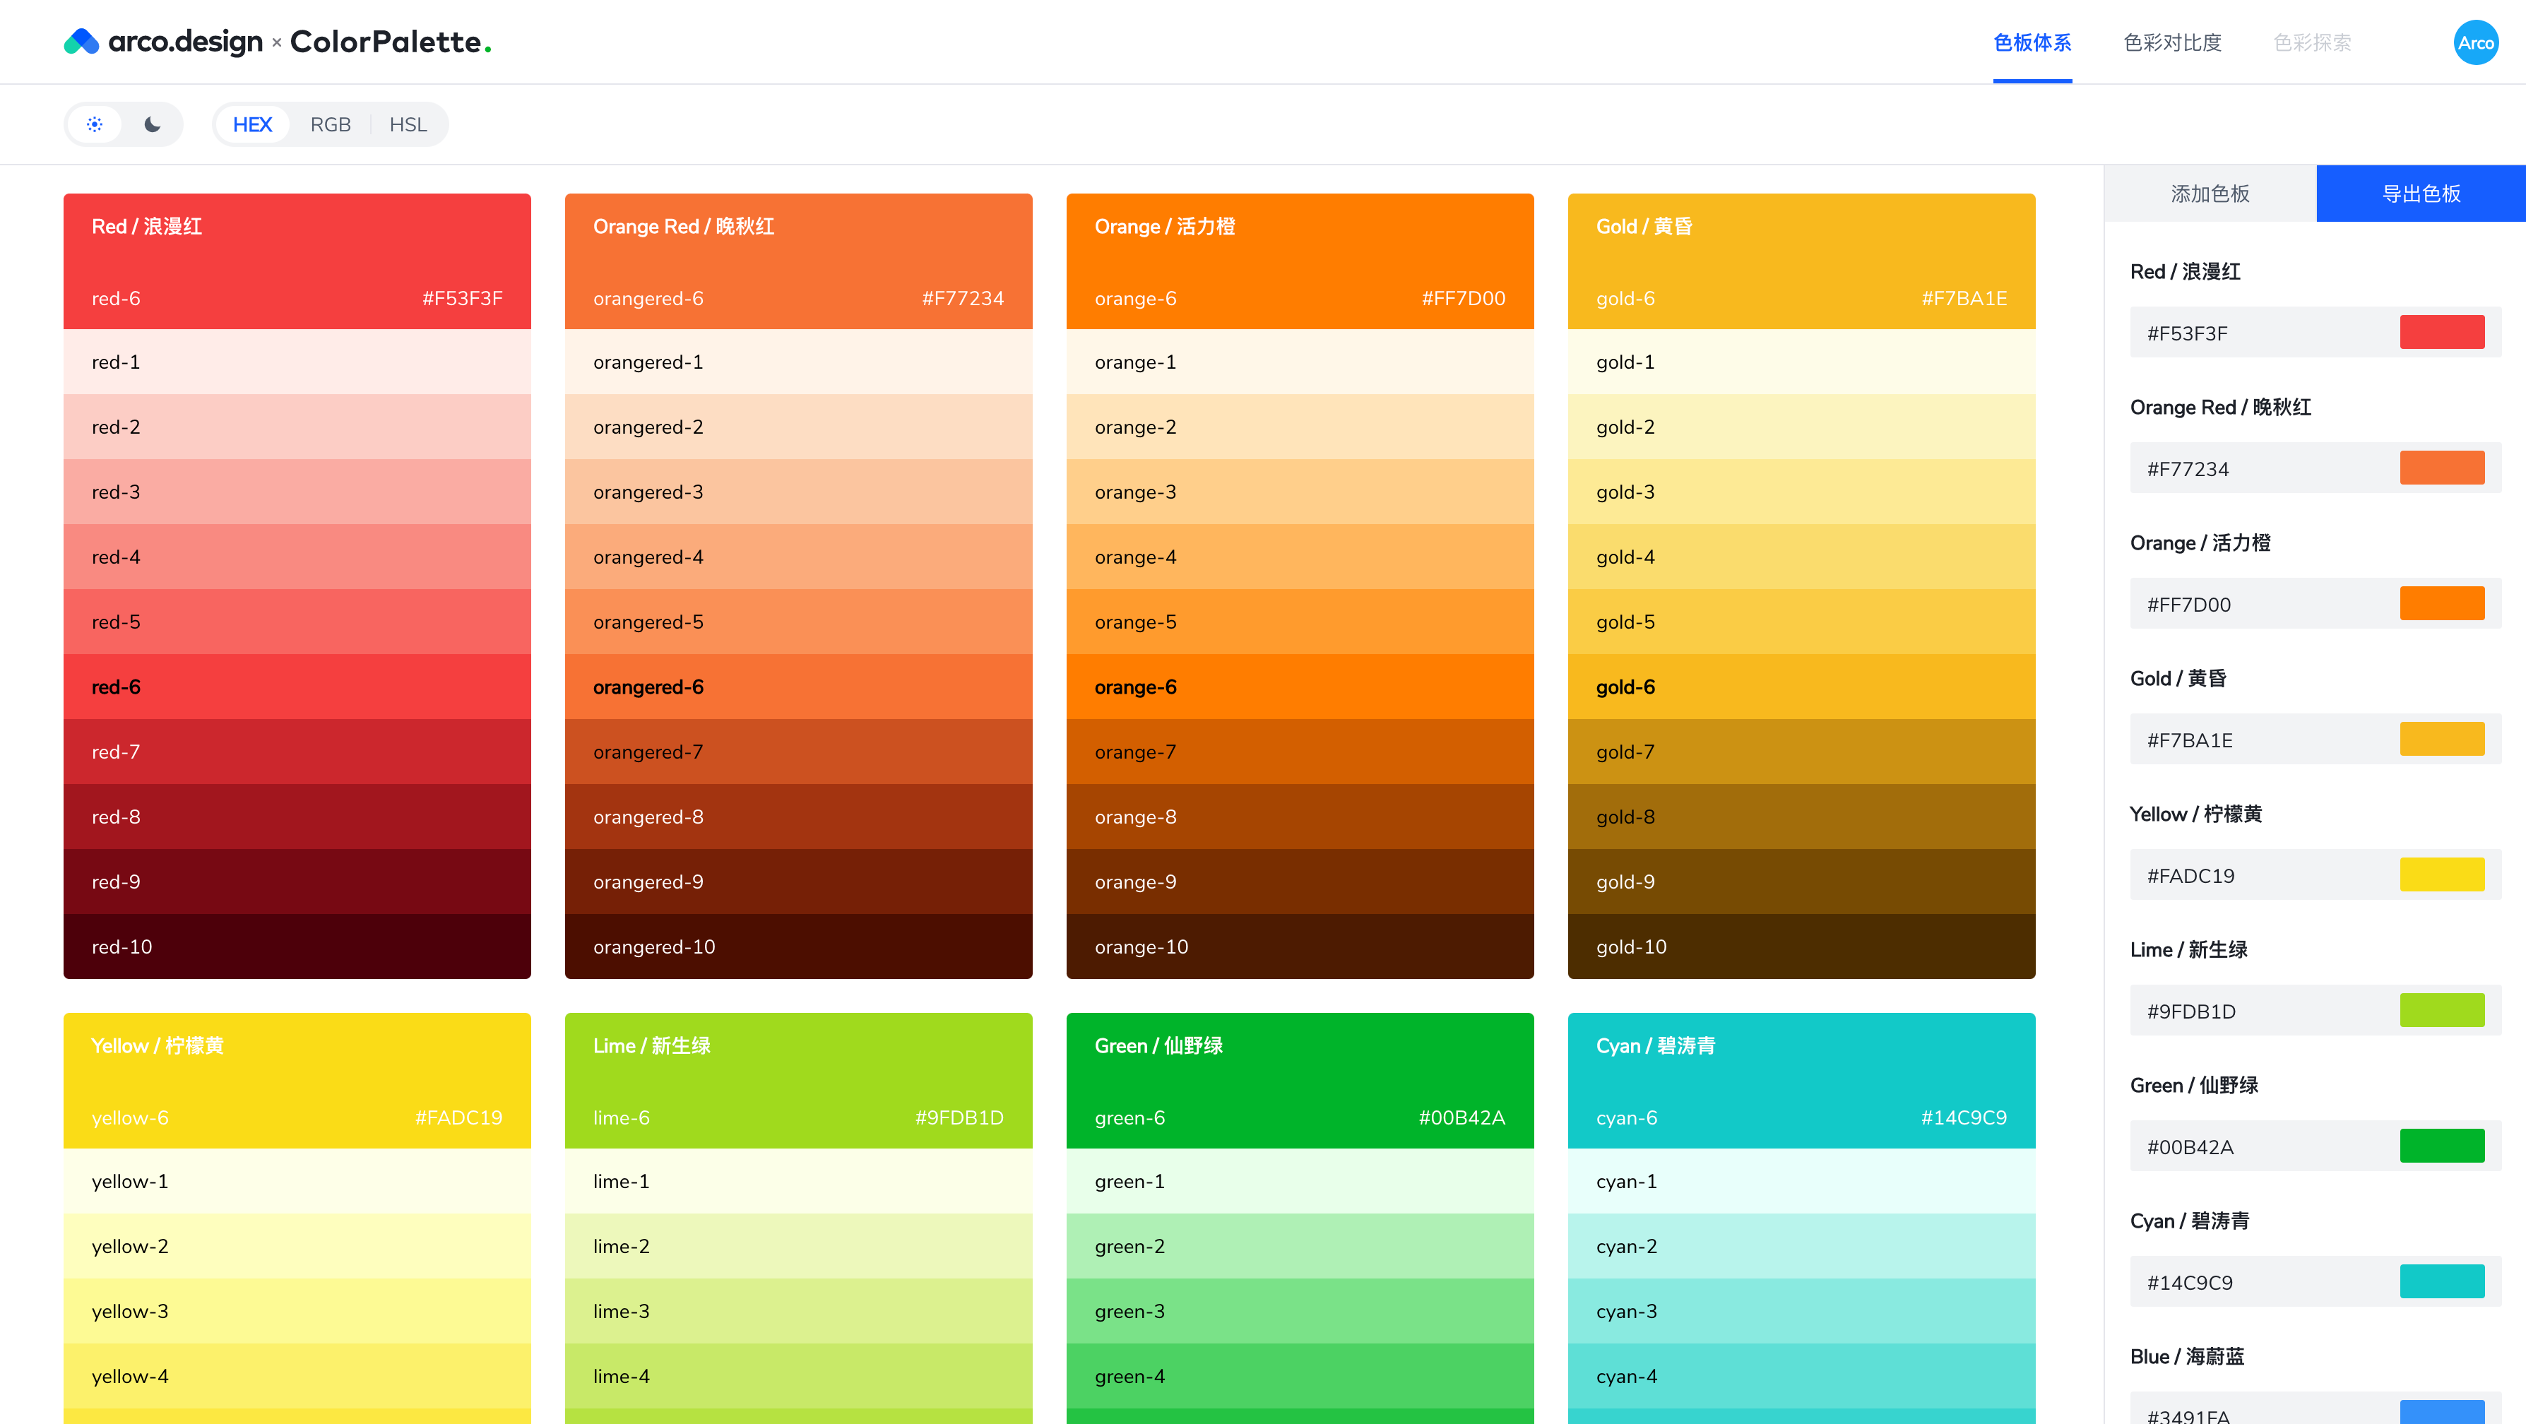This screenshot has width=2526, height=1424.
Task: Select HSL color format
Action: 408,124
